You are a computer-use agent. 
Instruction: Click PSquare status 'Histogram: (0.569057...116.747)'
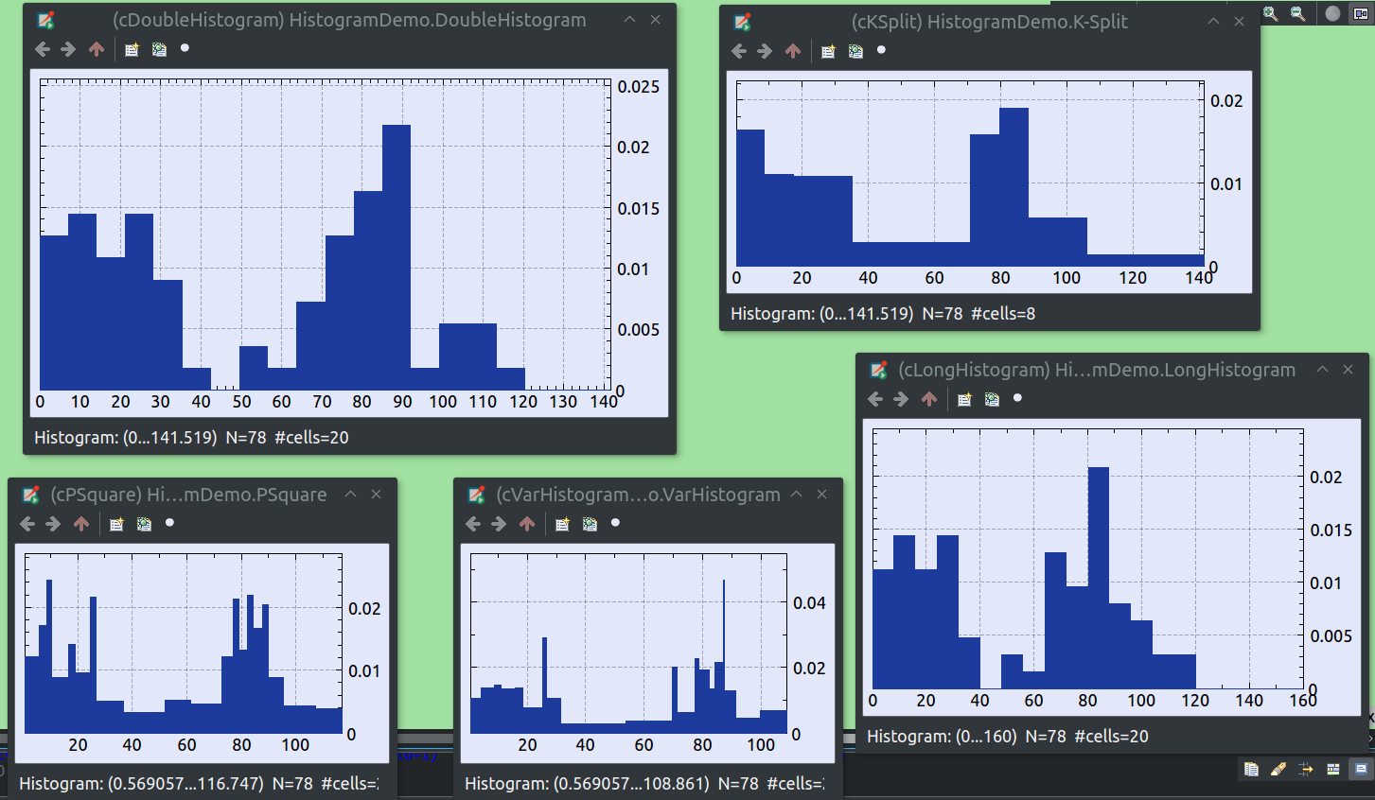(x=141, y=783)
